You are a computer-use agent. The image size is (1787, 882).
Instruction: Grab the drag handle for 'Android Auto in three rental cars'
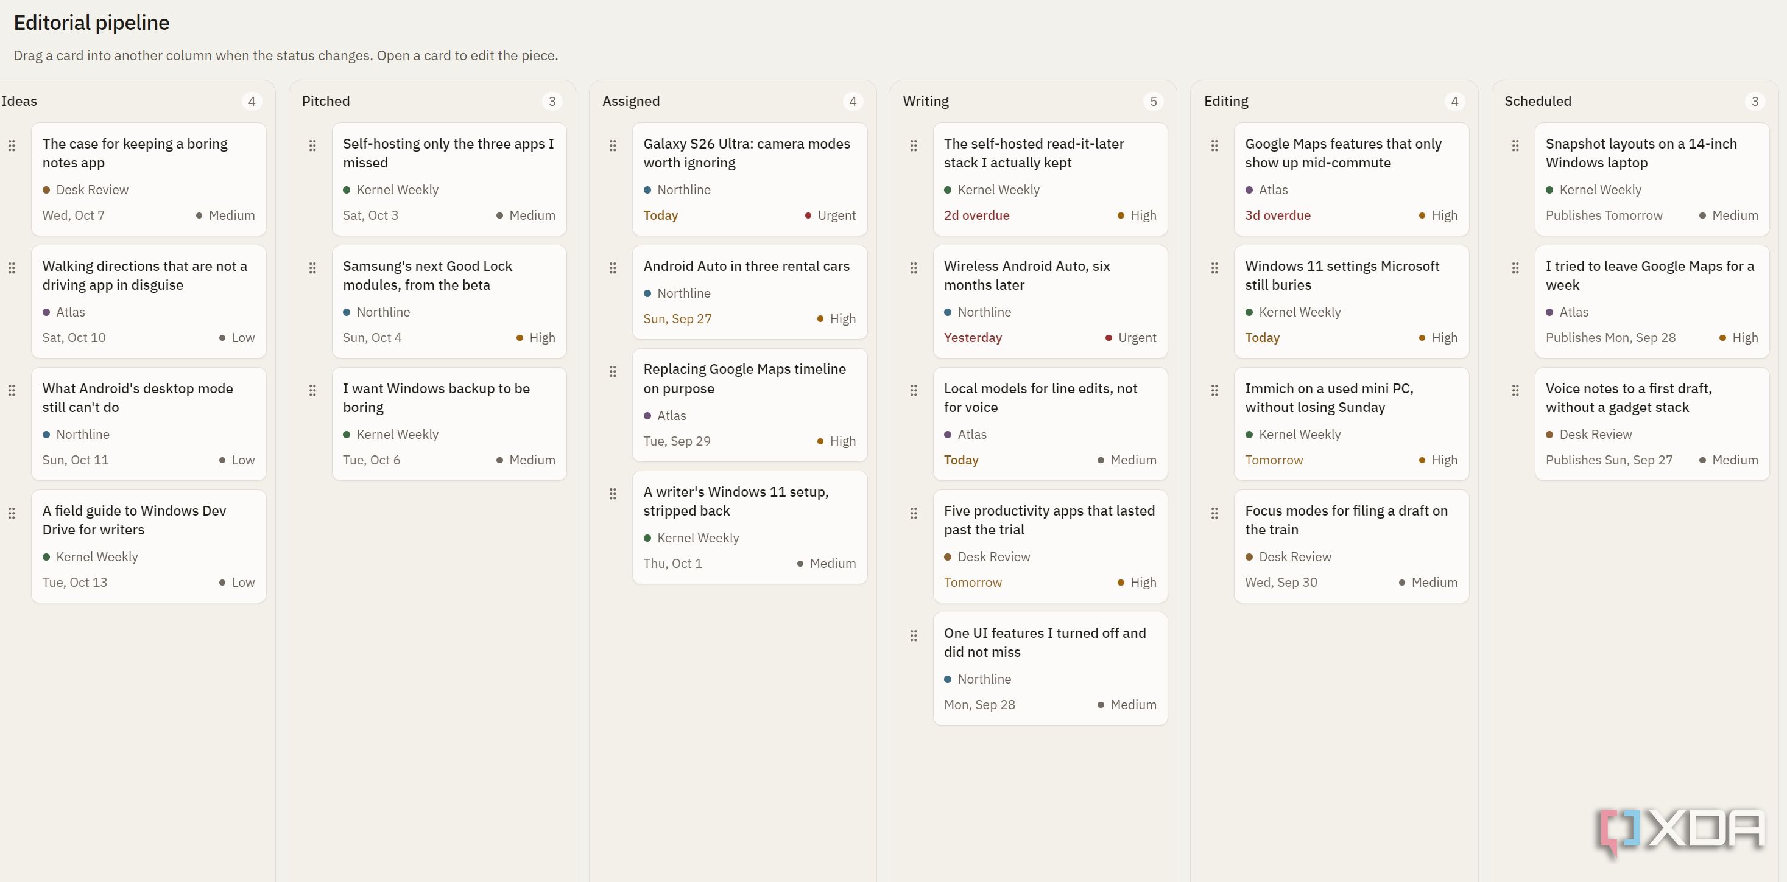point(613,268)
